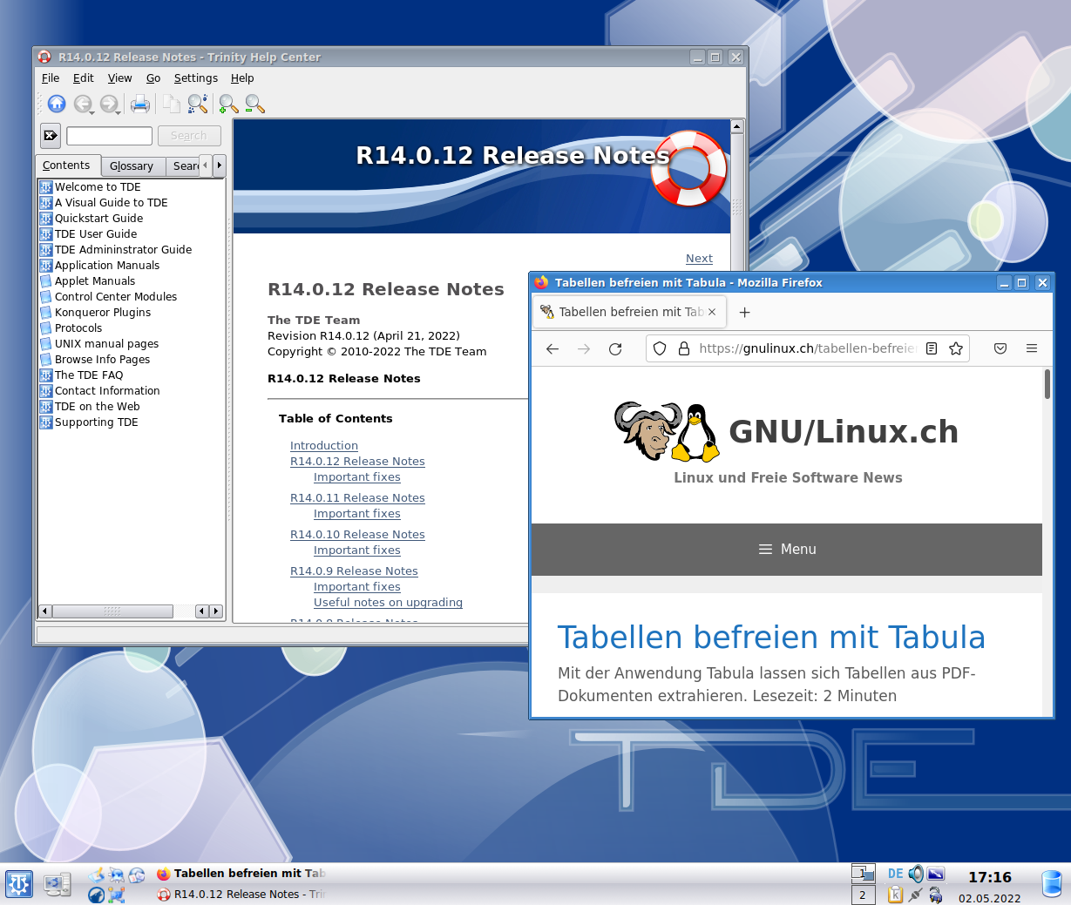The height and width of the screenshot is (905, 1071).
Task: Bookmark this page with star icon
Action: coord(956,348)
